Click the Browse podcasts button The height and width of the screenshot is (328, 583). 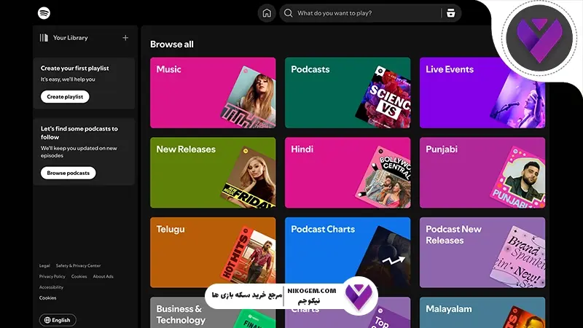coord(68,173)
